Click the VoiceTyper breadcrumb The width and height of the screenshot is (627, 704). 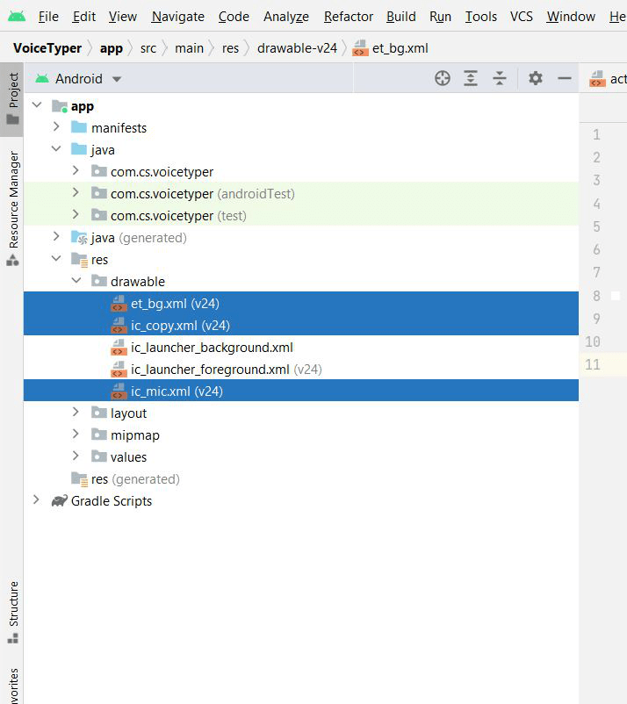[x=47, y=48]
